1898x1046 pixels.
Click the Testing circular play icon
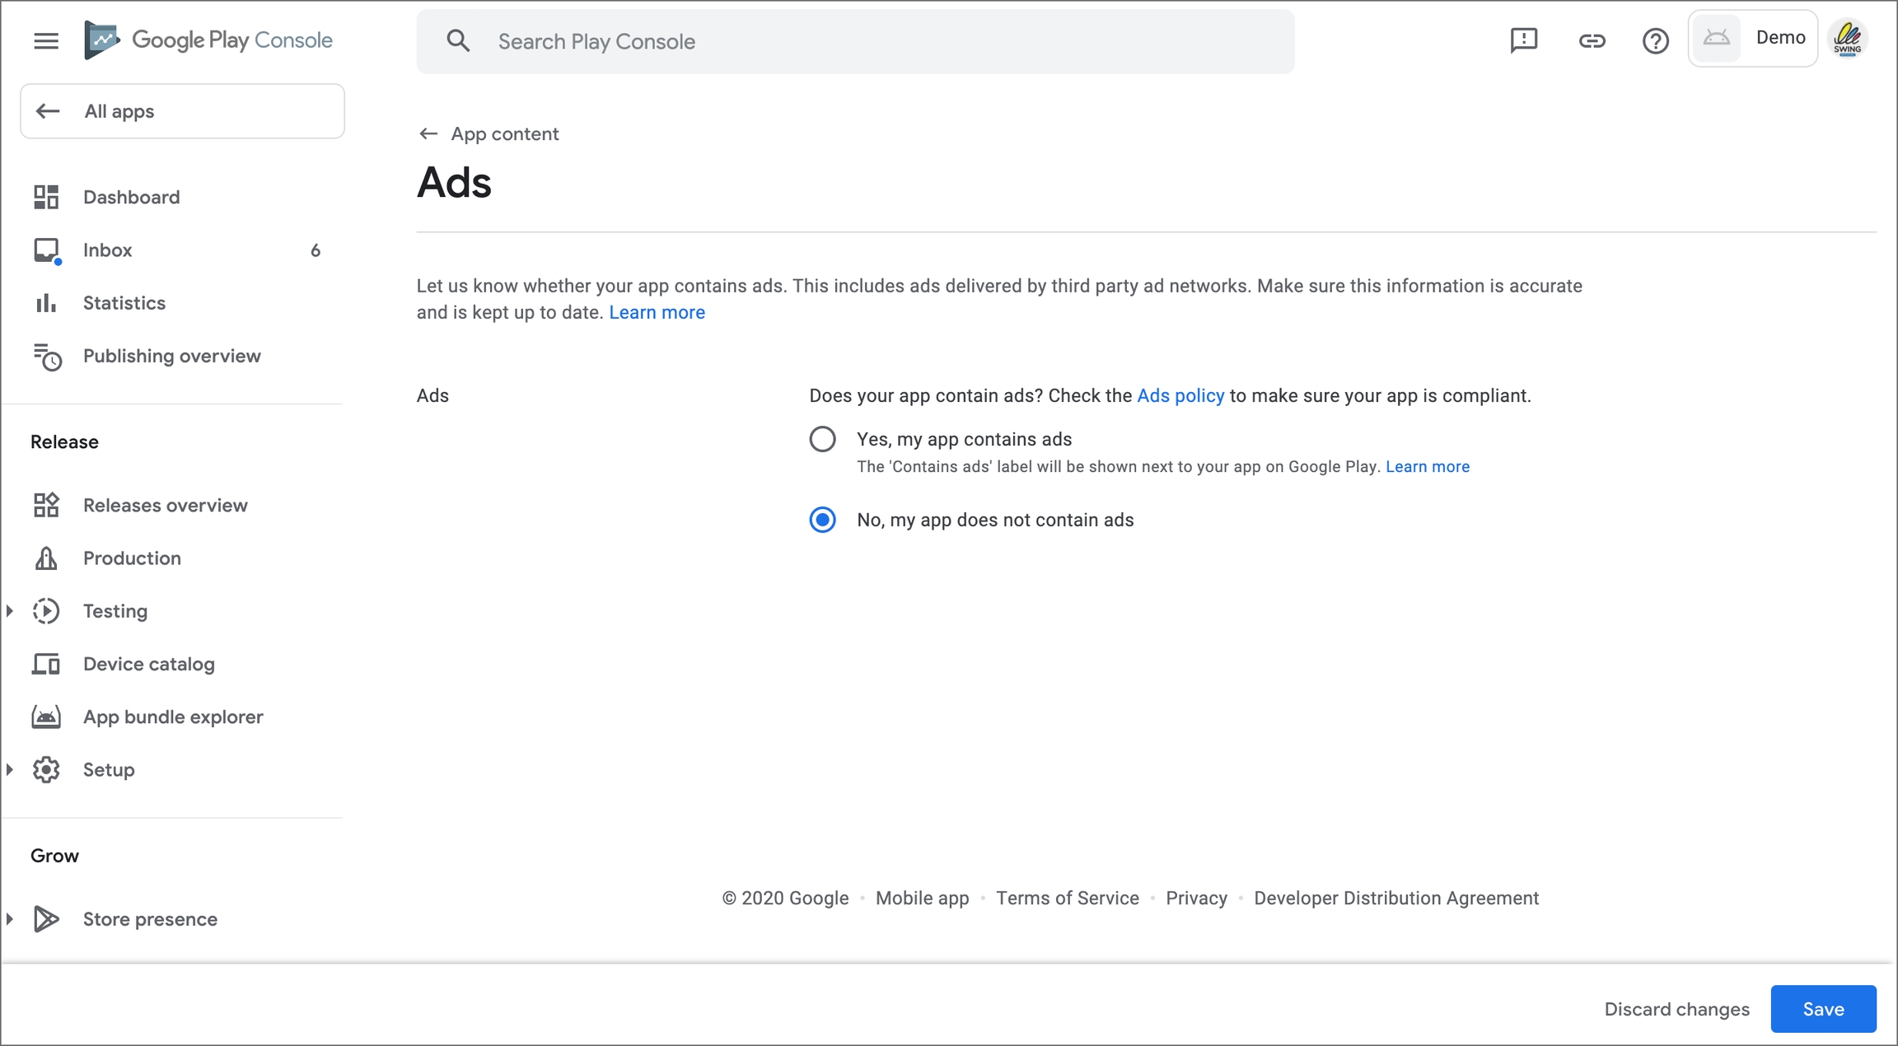(46, 611)
